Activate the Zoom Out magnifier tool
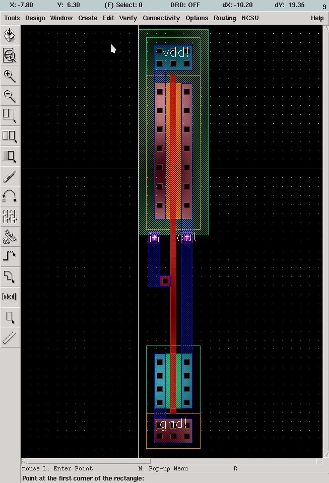The image size is (329, 483). 10,96
